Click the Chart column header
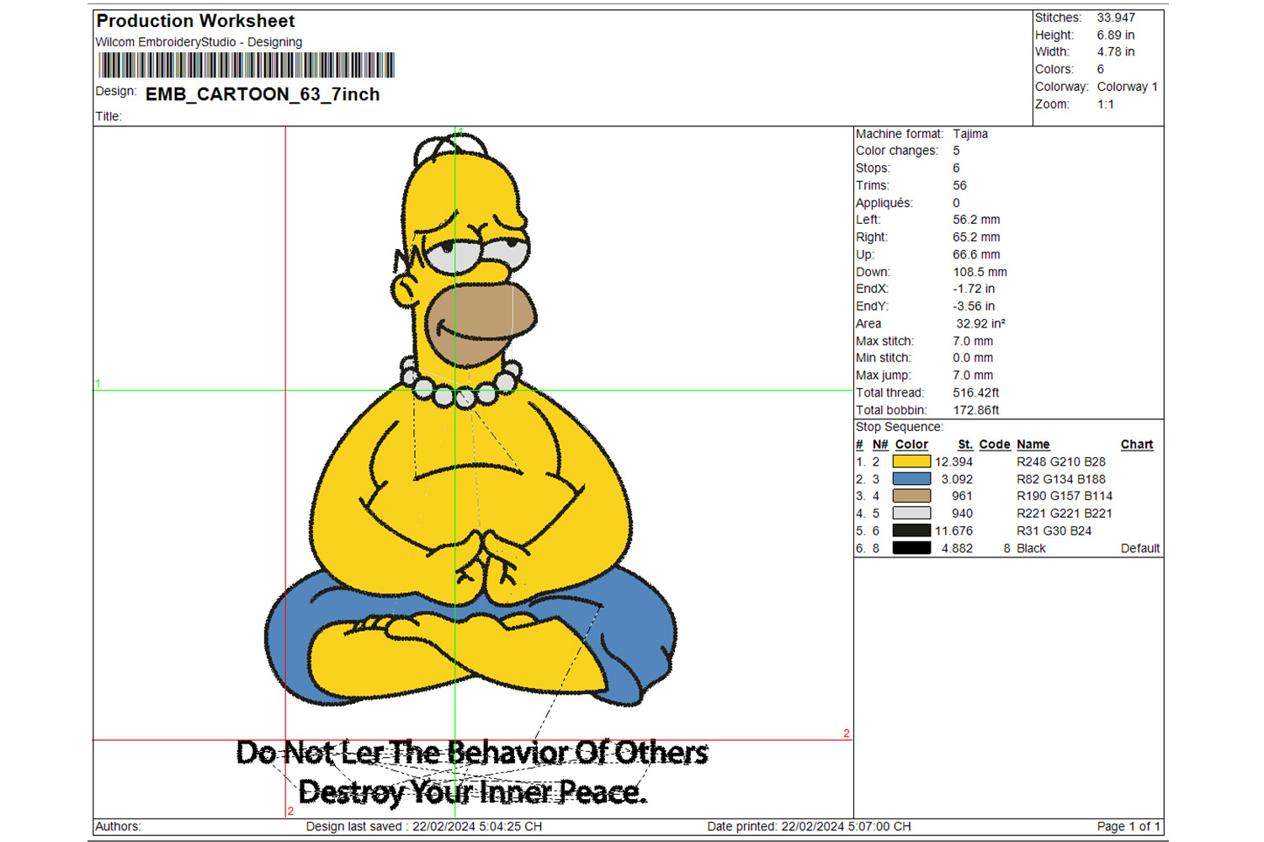The height and width of the screenshot is (842, 1264). tap(1136, 445)
